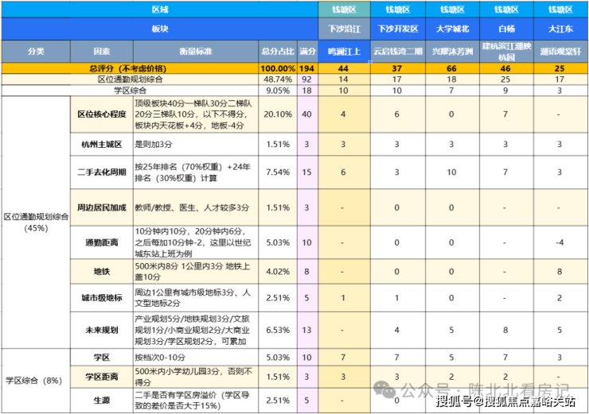
Task: Select the 学区距离 factor cell
Action: click(101, 377)
